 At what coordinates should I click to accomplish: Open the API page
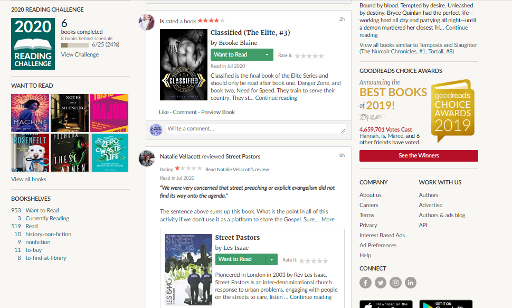[423, 225]
